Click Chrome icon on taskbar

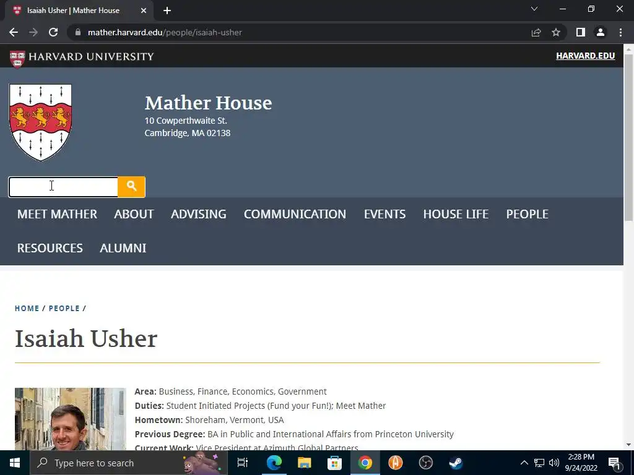click(x=365, y=463)
